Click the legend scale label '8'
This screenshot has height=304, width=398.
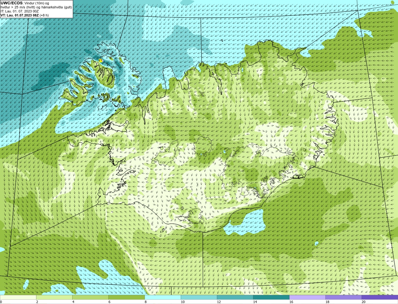[x=145, y=302]
